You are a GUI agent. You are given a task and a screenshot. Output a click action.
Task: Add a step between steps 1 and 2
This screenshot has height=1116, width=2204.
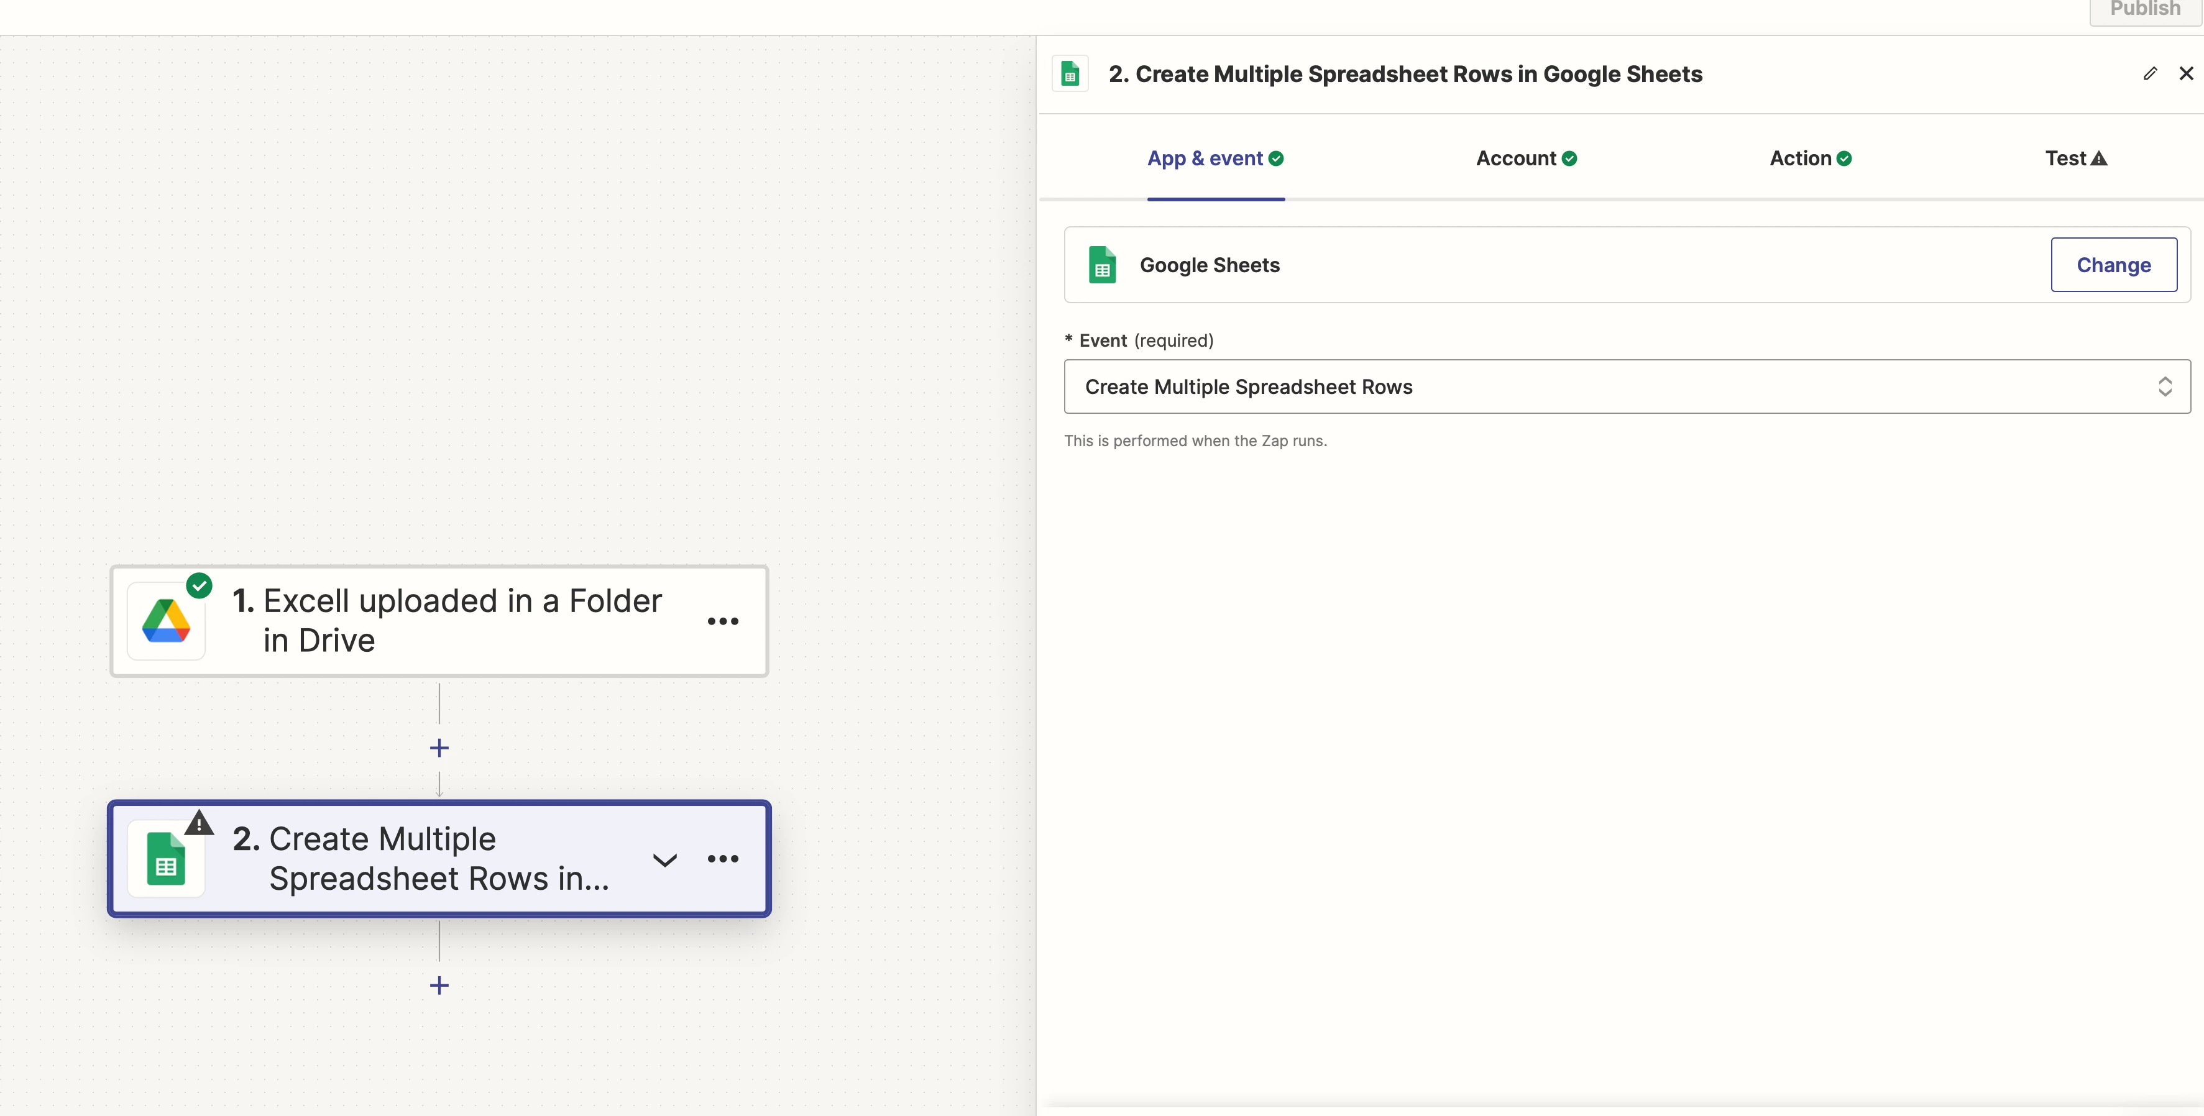coord(439,748)
